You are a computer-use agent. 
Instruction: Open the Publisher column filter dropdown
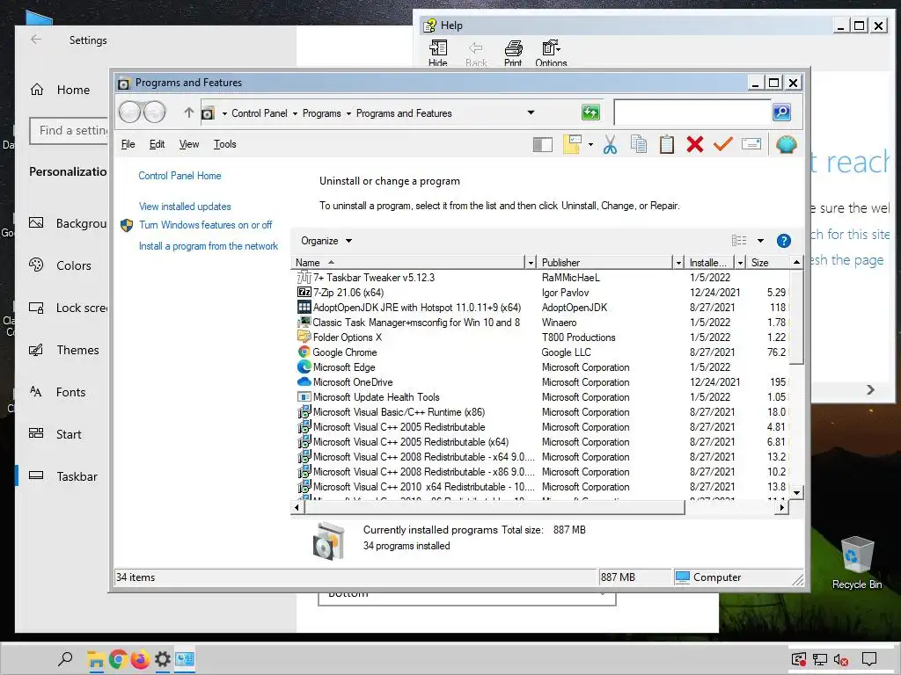pos(678,262)
